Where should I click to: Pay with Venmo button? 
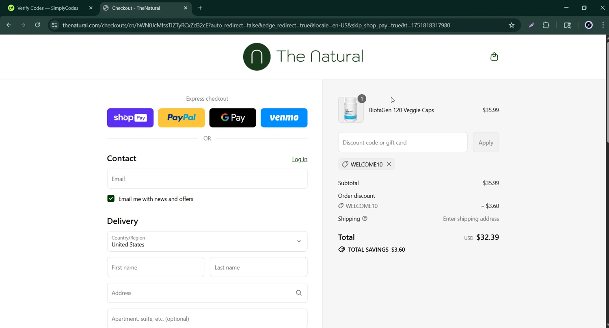(284, 118)
